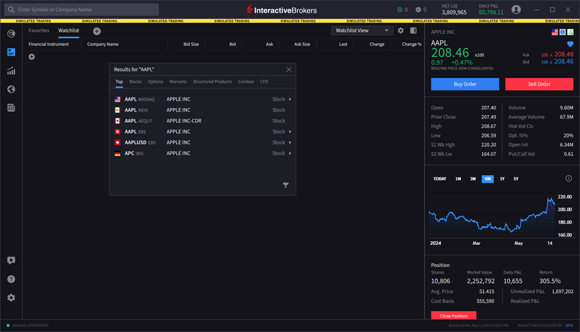
Task: Open the Combos results tab
Action: (246, 82)
